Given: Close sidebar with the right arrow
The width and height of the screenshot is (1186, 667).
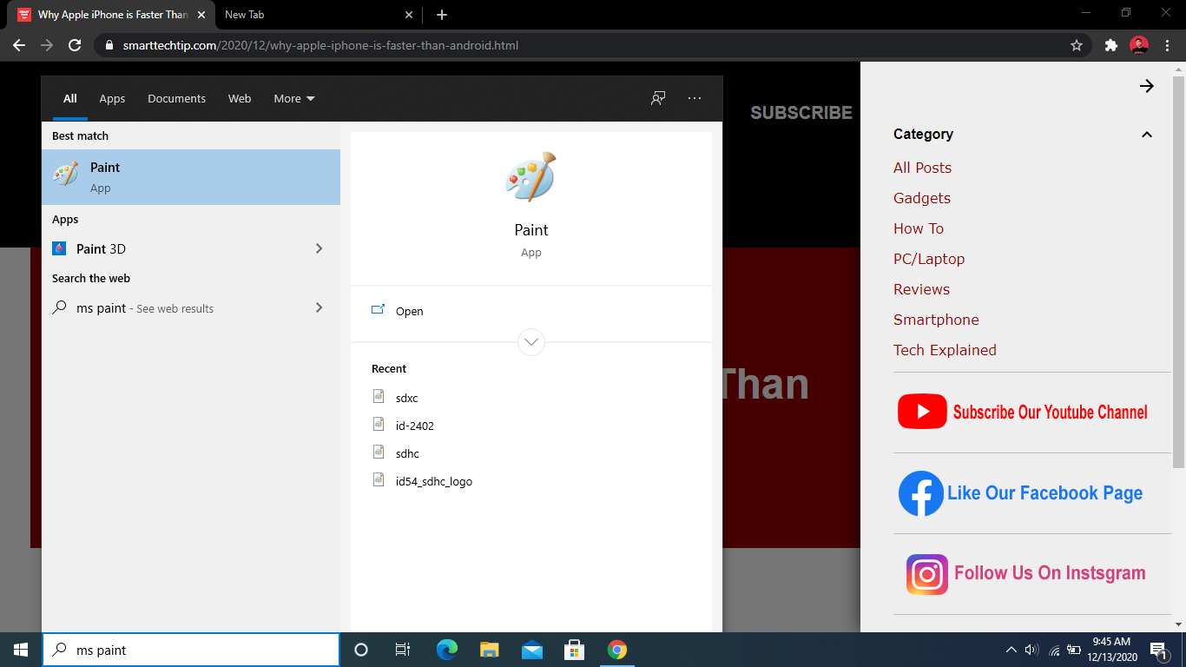Looking at the screenshot, I should click(1147, 86).
